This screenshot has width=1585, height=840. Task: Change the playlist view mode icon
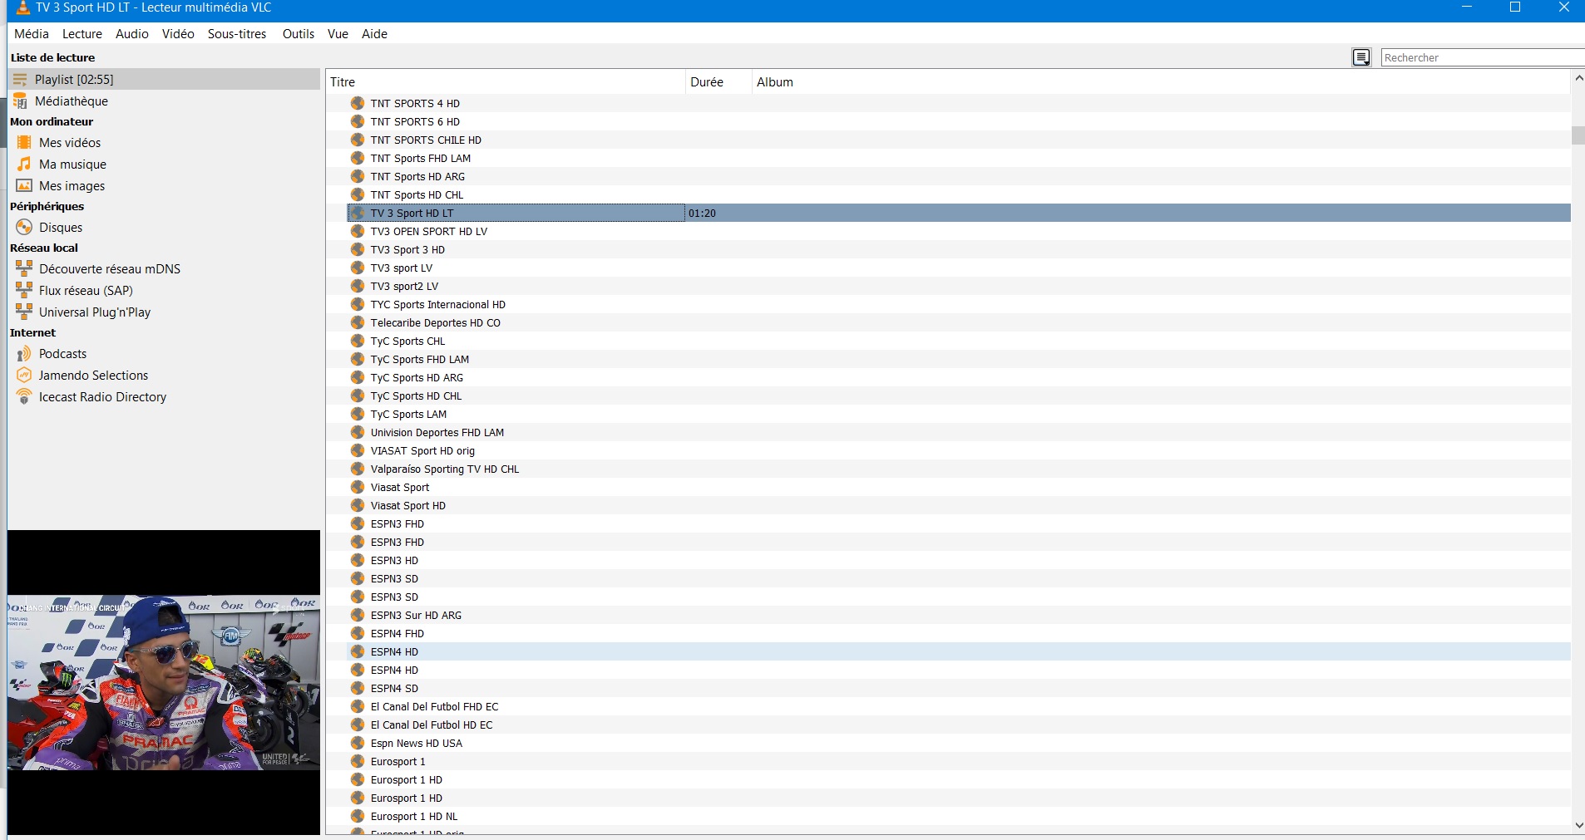[1361, 57]
